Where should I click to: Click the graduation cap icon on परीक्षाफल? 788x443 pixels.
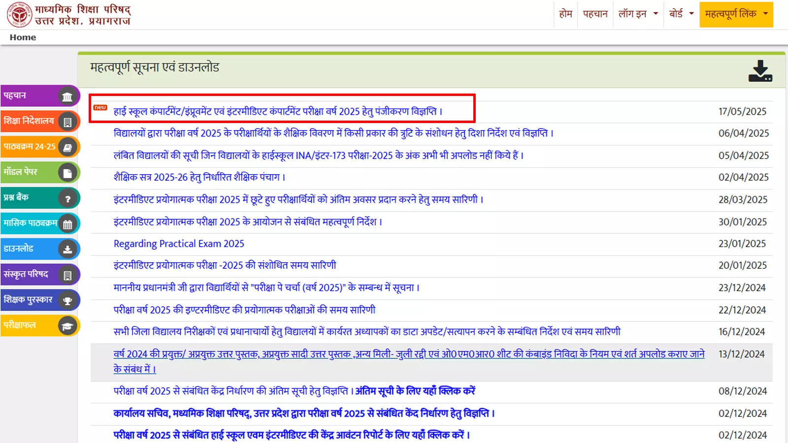(67, 326)
